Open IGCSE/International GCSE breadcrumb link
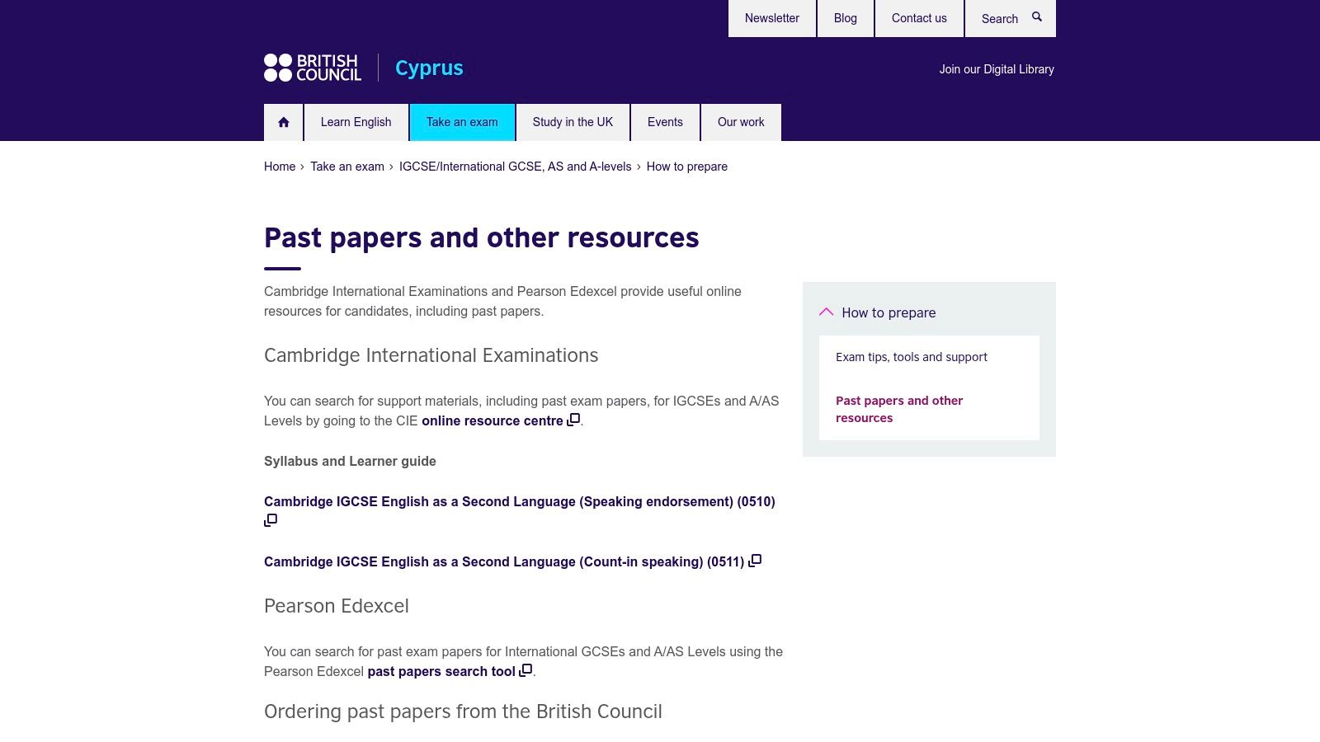This screenshot has width=1320, height=742. tap(515, 167)
